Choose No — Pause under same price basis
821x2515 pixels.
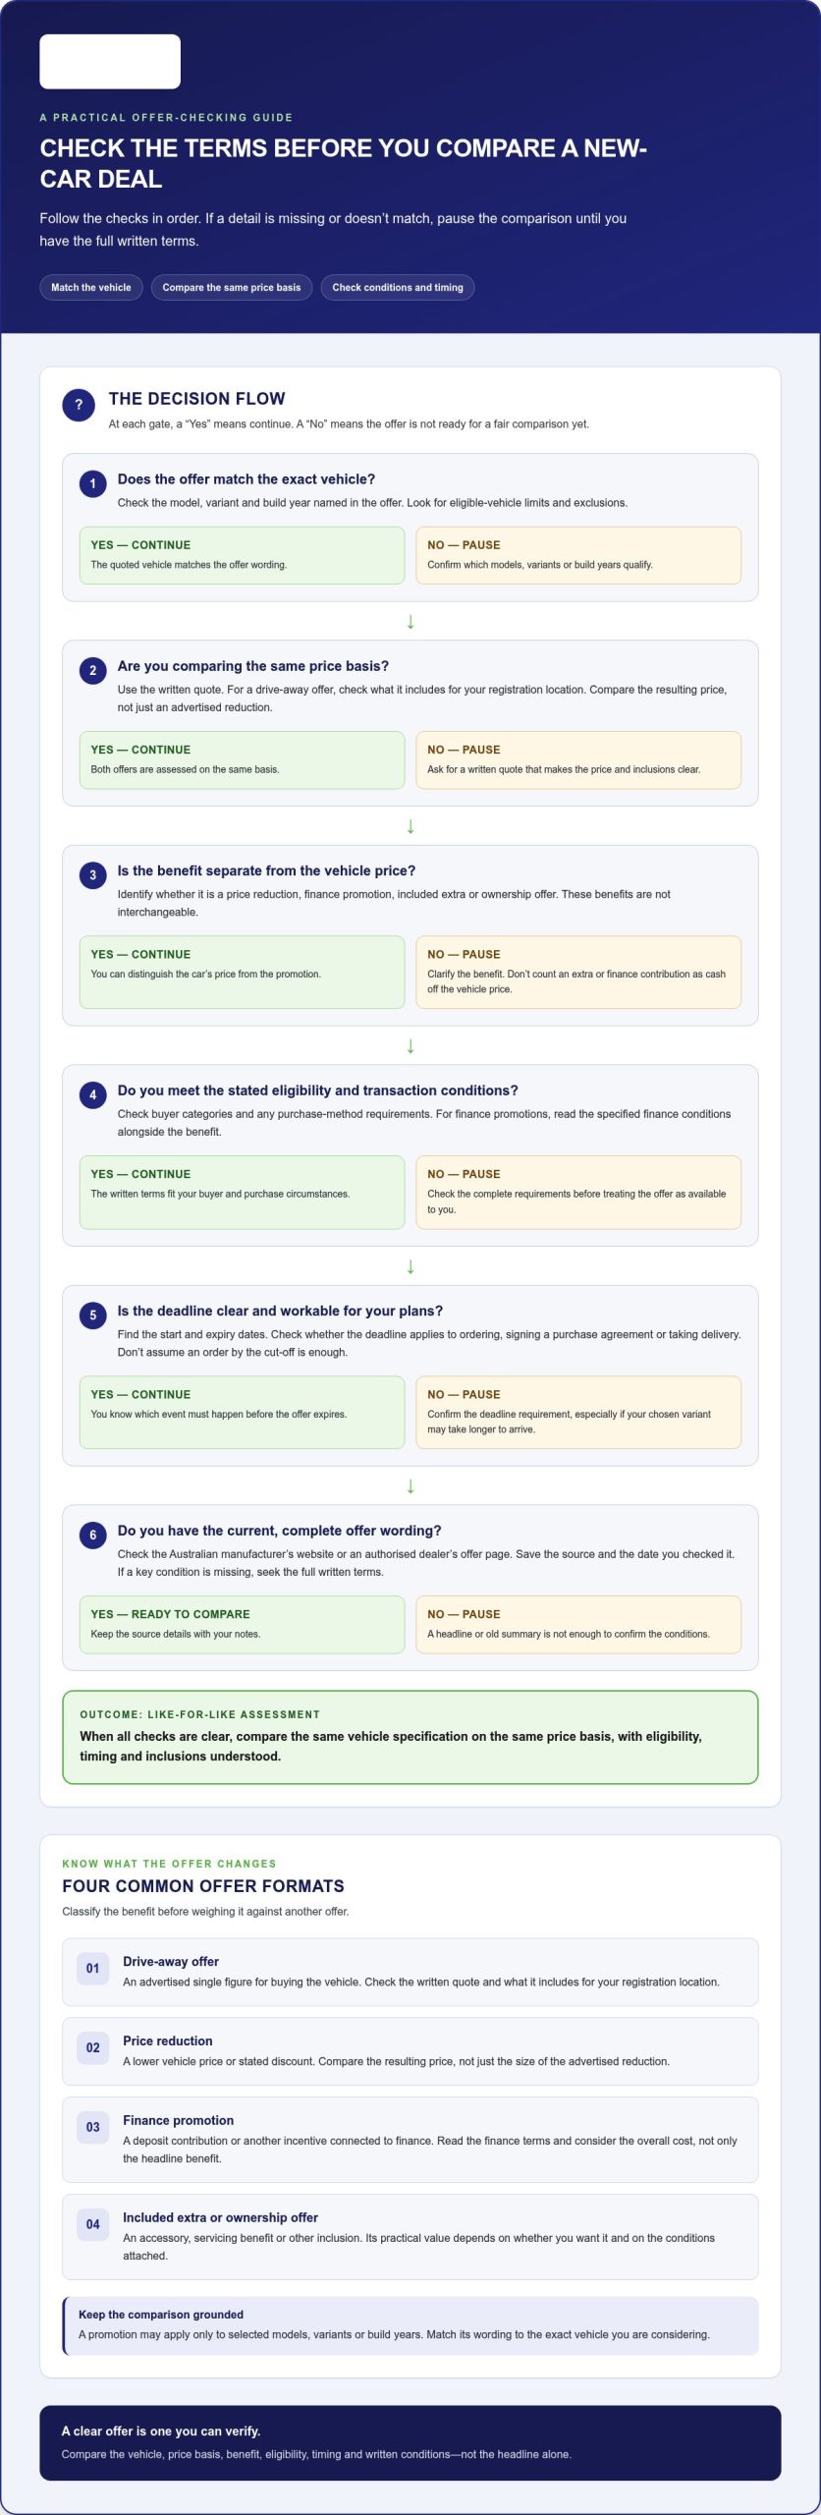click(x=578, y=760)
